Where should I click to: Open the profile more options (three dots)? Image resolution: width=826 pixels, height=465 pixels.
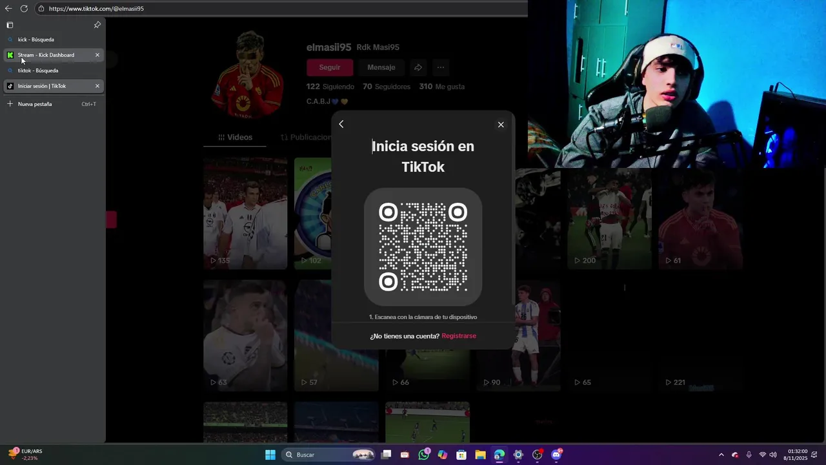click(x=441, y=67)
